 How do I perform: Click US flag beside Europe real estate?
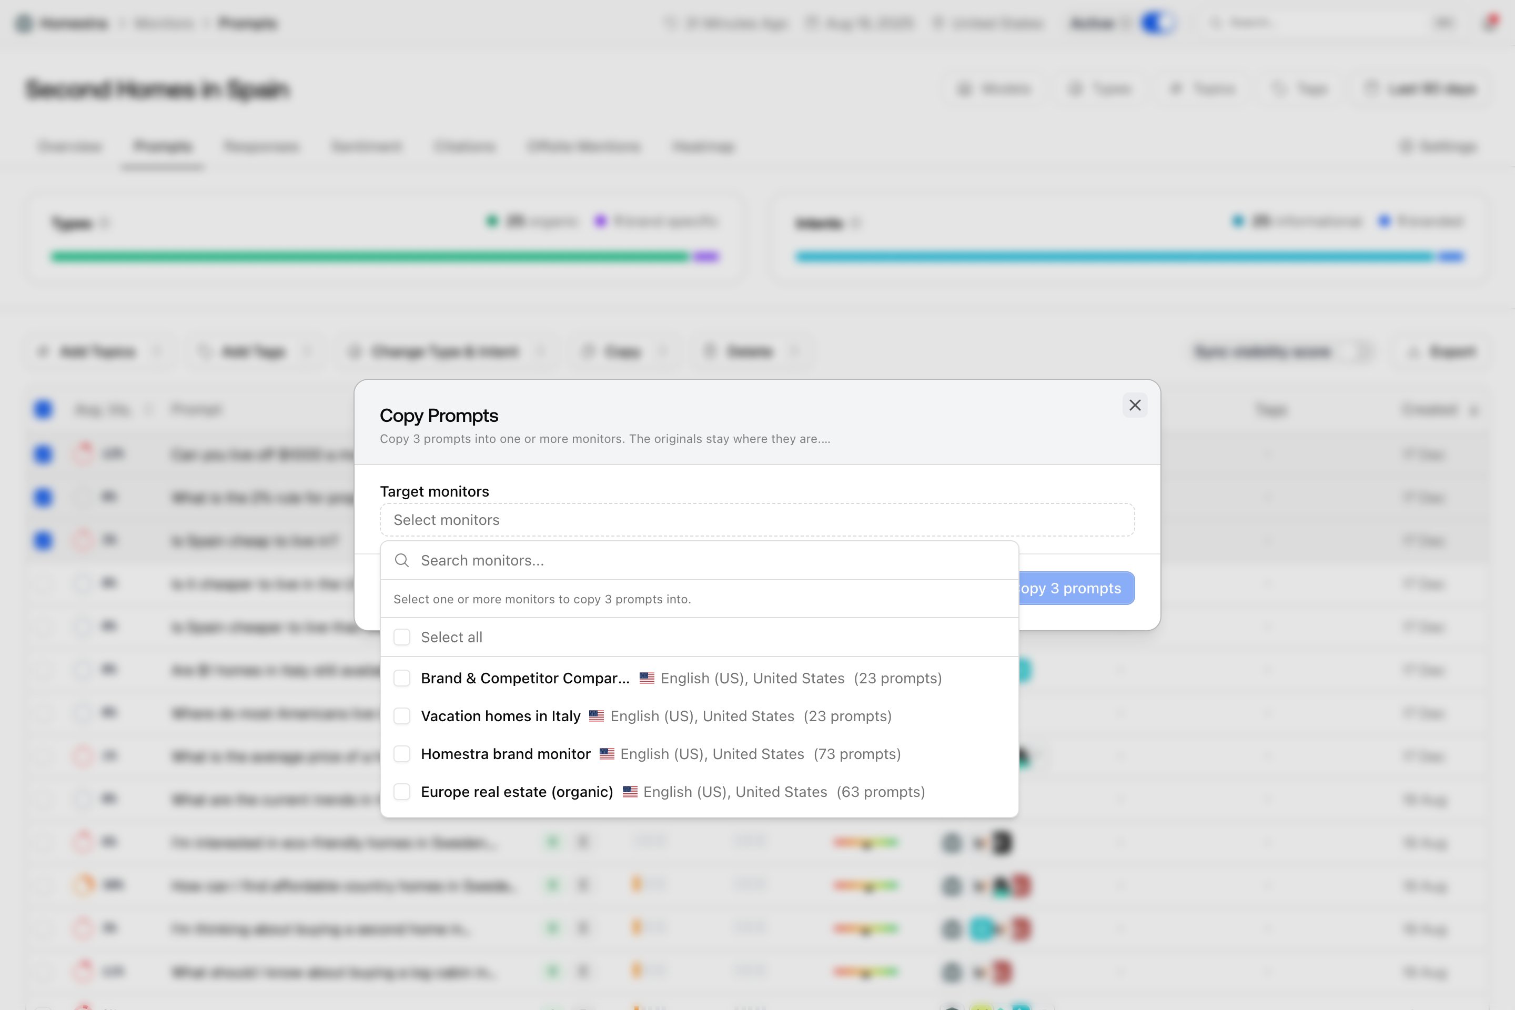click(630, 792)
